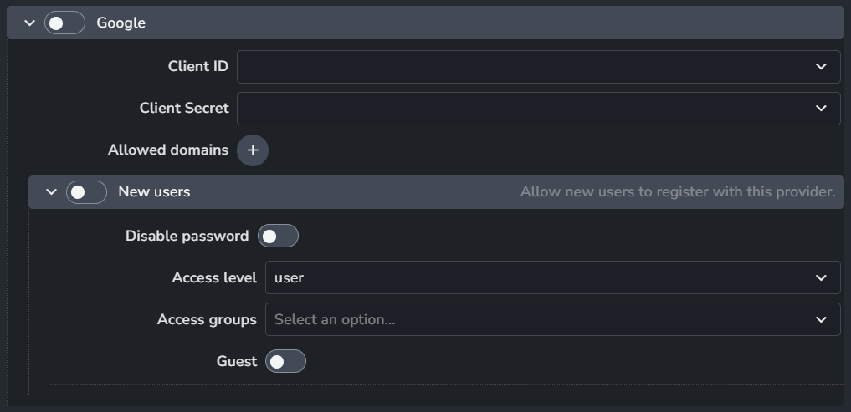Click the 'Allow new users to register' description
This screenshot has height=412, width=851.
point(677,192)
